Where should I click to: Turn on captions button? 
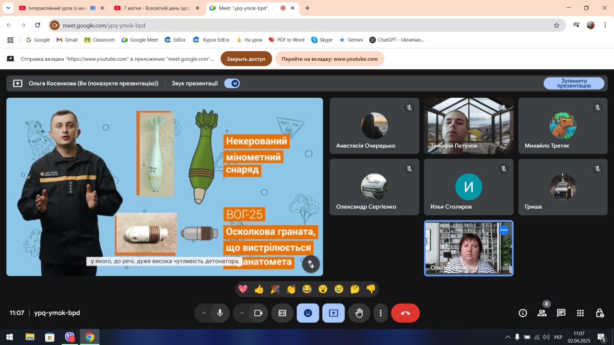point(282,313)
